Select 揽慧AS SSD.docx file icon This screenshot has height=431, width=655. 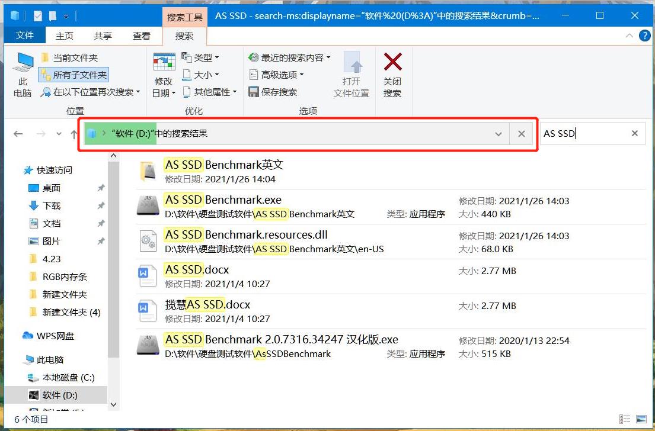click(x=148, y=311)
